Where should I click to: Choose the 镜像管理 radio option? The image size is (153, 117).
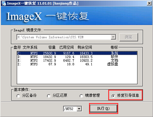pos(81,96)
